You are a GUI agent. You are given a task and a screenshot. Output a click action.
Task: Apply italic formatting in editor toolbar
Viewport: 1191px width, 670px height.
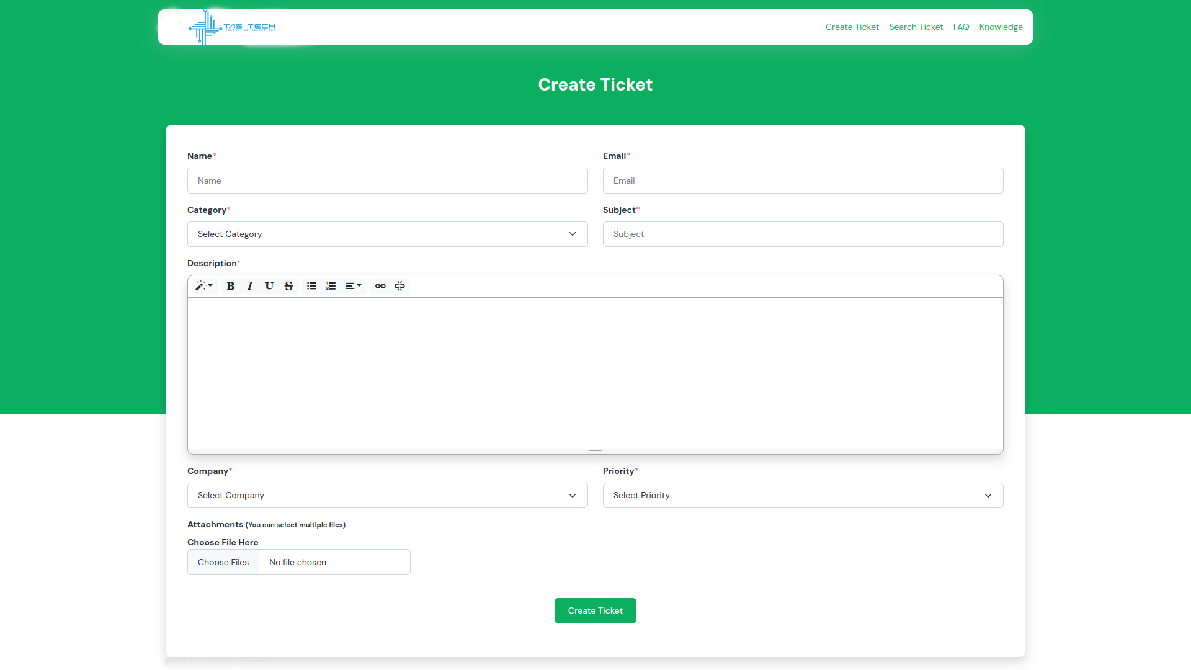250,286
